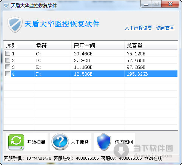The width and height of the screenshot is (182, 165).
Task: Tick the checkbox for drive E:
Action: (x=8, y=67)
